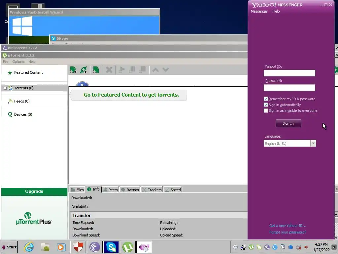Image resolution: width=338 pixels, height=254 pixels.
Task: Click the network tray icon with red X
Action: 298,247
